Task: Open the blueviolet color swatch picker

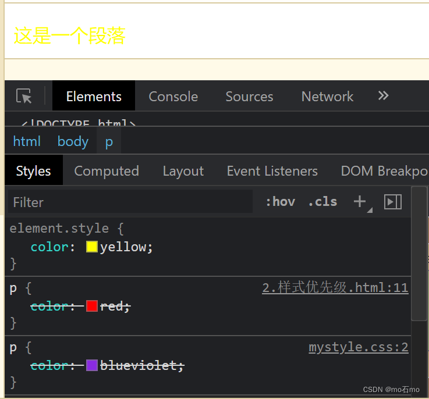Action: pyautogui.click(x=91, y=365)
